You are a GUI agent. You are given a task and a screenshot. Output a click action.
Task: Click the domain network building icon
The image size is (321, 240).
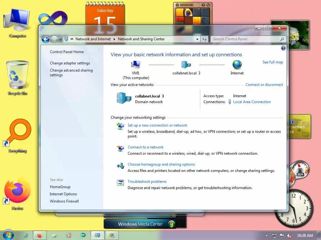point(124,98)
